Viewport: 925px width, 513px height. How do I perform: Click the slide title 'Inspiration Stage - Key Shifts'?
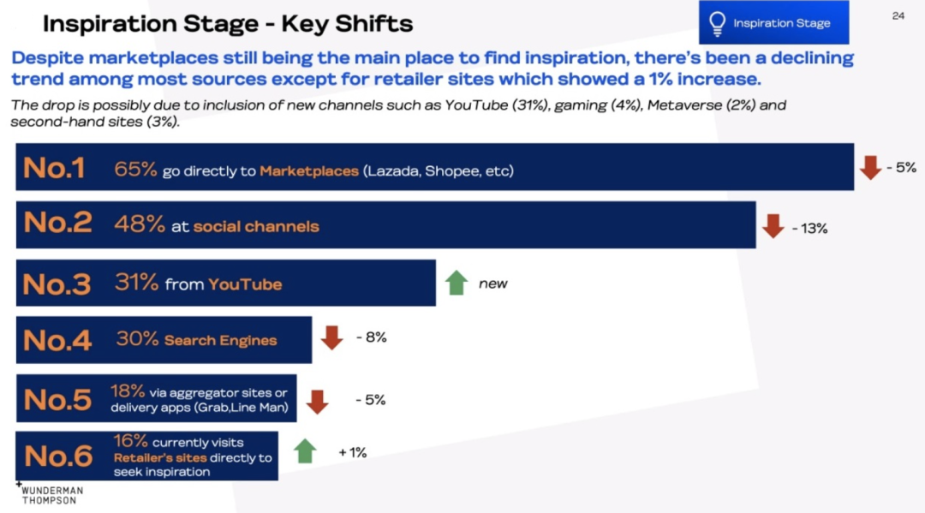coord(228,24)
